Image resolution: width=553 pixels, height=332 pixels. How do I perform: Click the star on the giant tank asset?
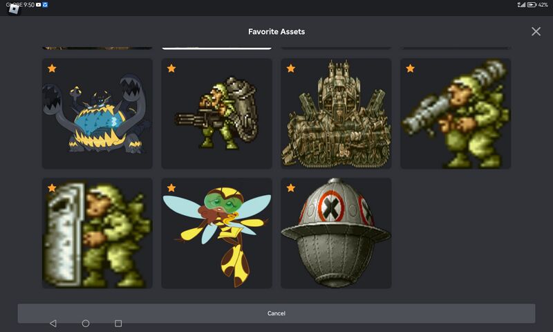[291, 68]
